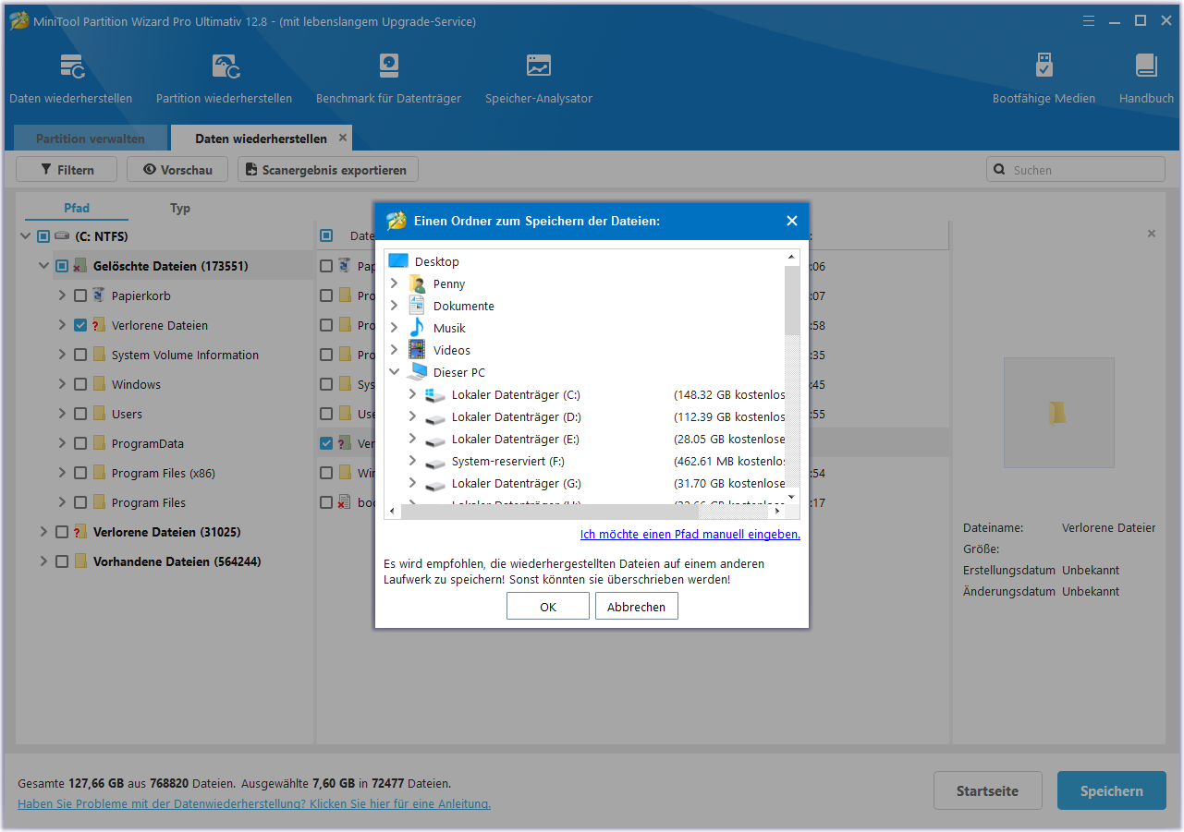This screenshot has height=832, width=1184.
Task: Click folder thumbnail in preview pane
Action: [1058, 413]
